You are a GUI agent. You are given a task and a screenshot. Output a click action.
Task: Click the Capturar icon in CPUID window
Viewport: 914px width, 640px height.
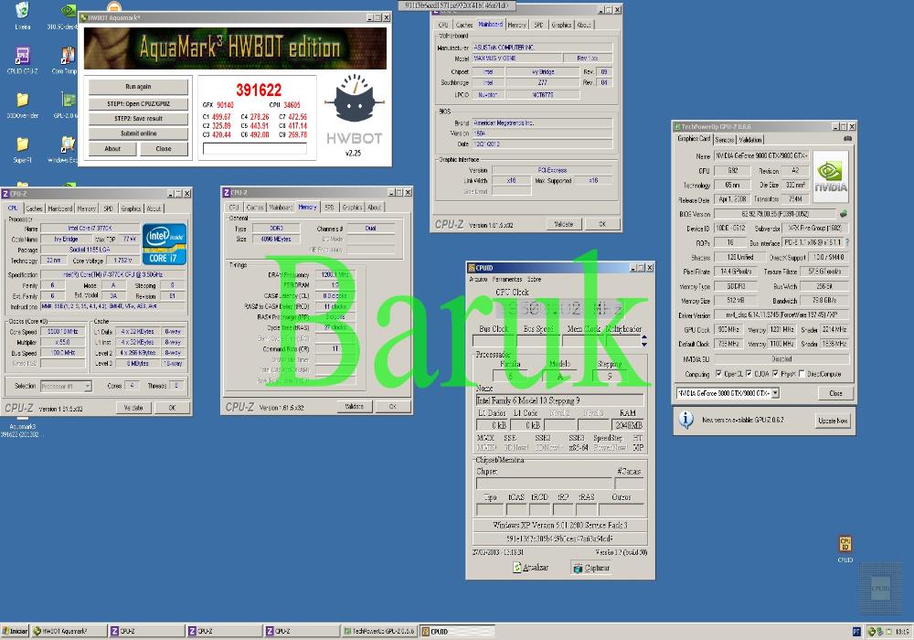pyautogui.click(x=577, y=568)
